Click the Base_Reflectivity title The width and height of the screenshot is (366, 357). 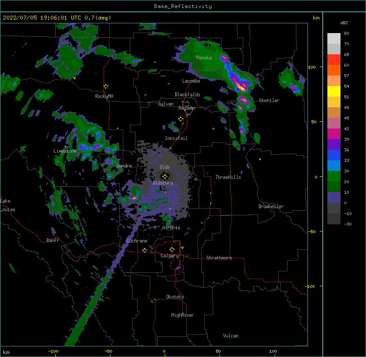pos(183,6)
